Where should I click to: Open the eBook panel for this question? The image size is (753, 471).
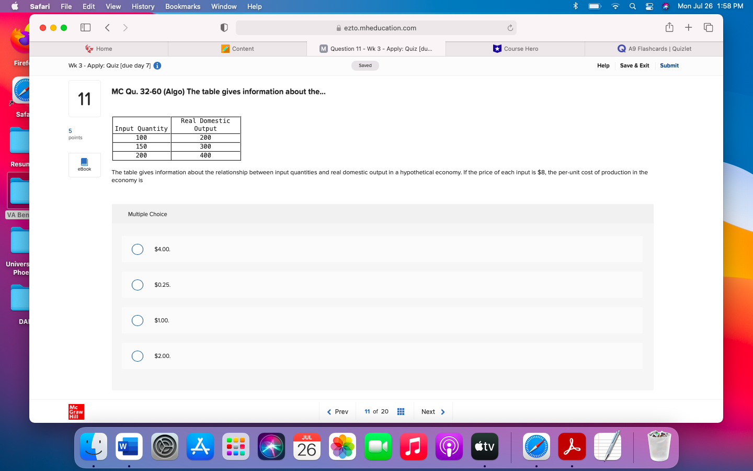coord(84,165)
